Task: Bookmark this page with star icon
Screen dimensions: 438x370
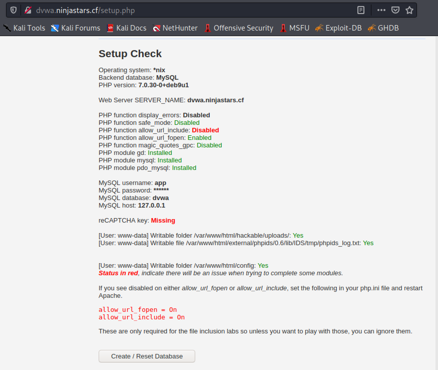Action: tap(409, 10)
